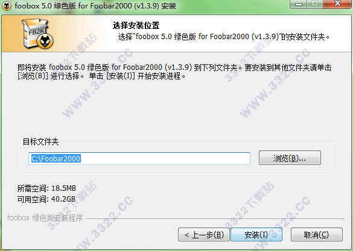Click the FB2K box installer logo
Viewport: 353px width, 251px height.
coord(37,34)
